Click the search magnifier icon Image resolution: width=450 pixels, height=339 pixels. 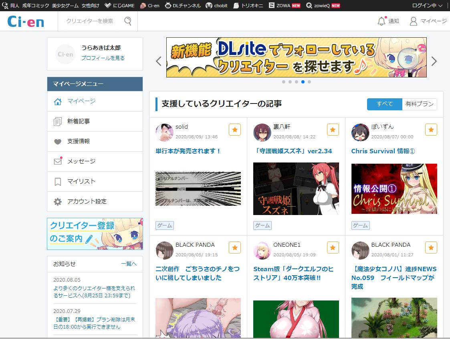pos(128,21)
